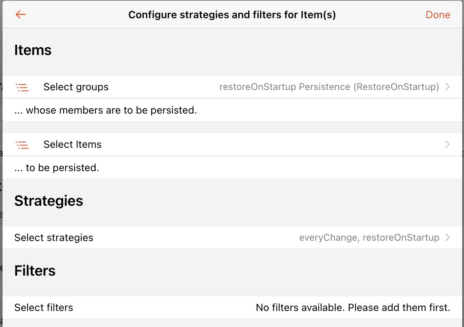The image size is (464, 327).
Task: Click the Strategies section heading
Action: [x=49, y=201]
